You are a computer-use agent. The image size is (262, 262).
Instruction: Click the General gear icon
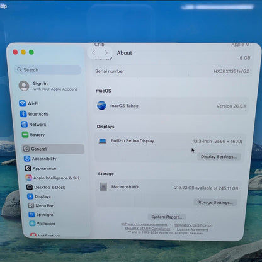coord(26,149)
